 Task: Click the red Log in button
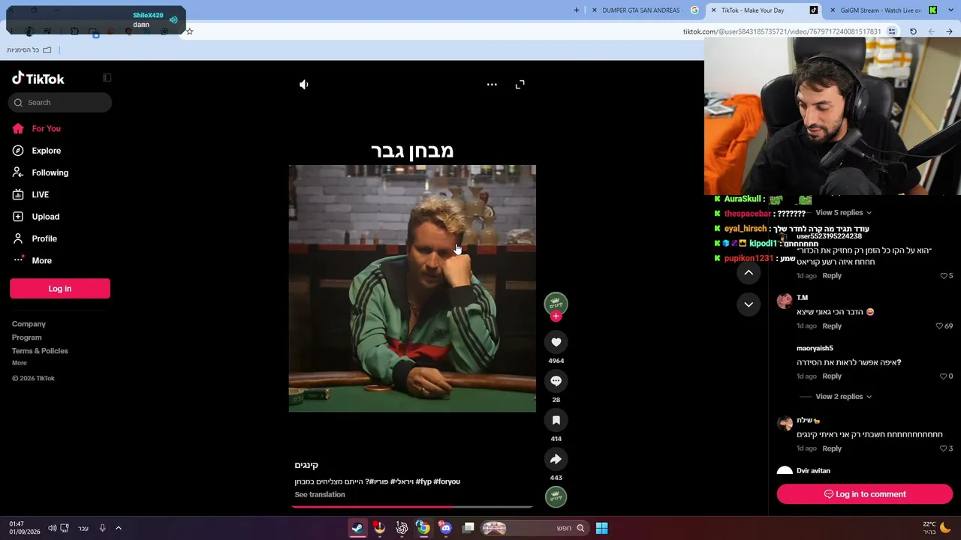click(x=60, y=289)
